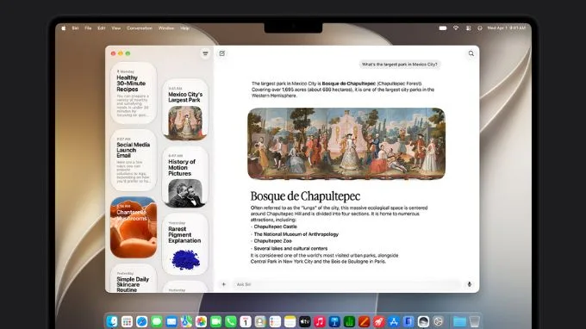The width and height of the screenshot is (586, 329).
Task: Click the plus attachment icon by Ask Siri
Action: pyautogui.click(x=223, y=284)
